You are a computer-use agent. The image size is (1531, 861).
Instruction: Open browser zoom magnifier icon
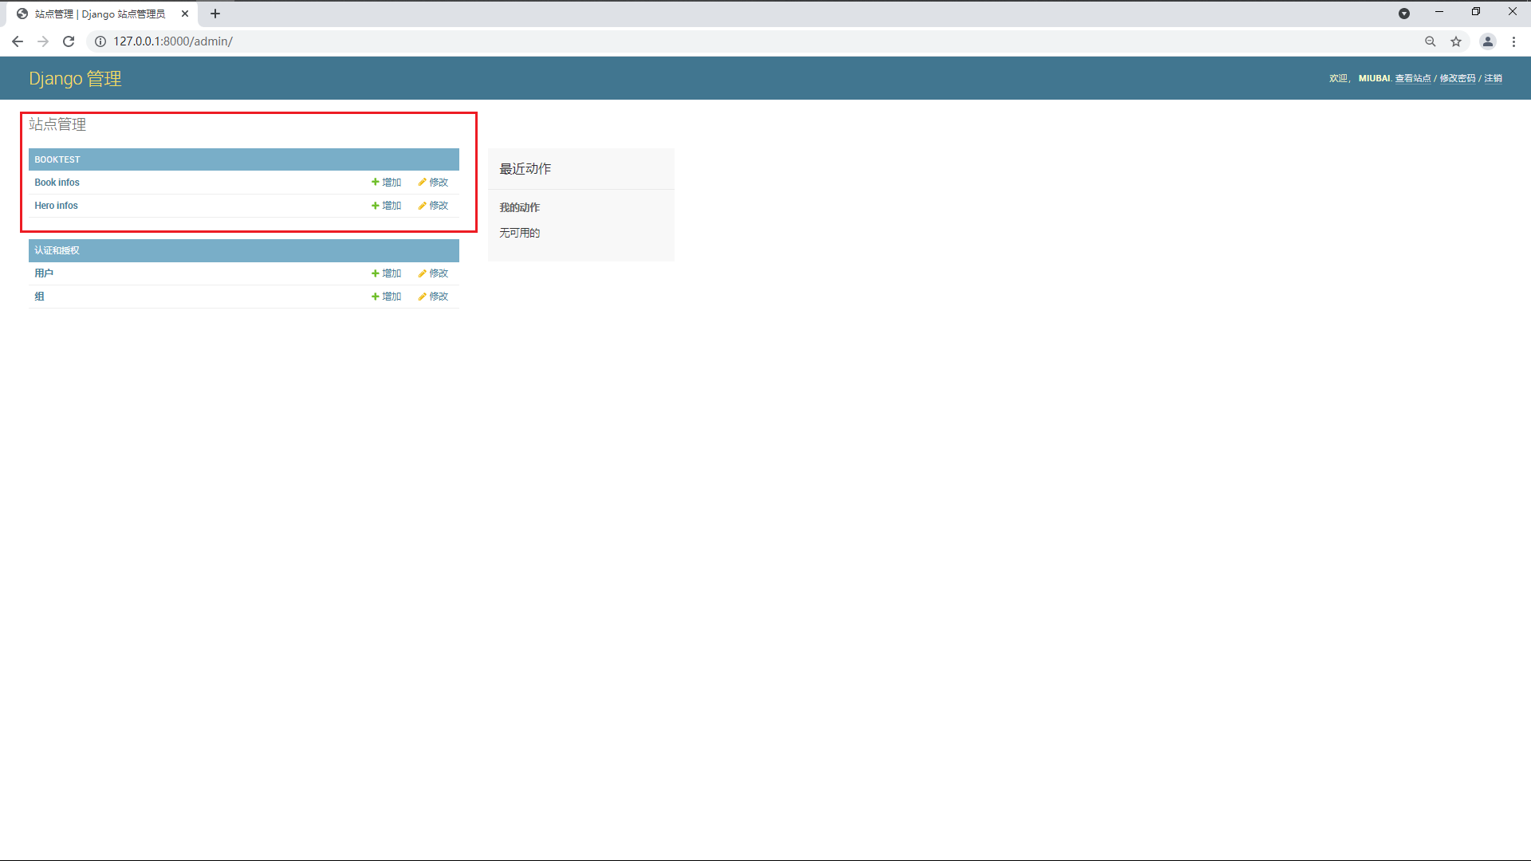pyautogui.click(x=1431, y=41)
